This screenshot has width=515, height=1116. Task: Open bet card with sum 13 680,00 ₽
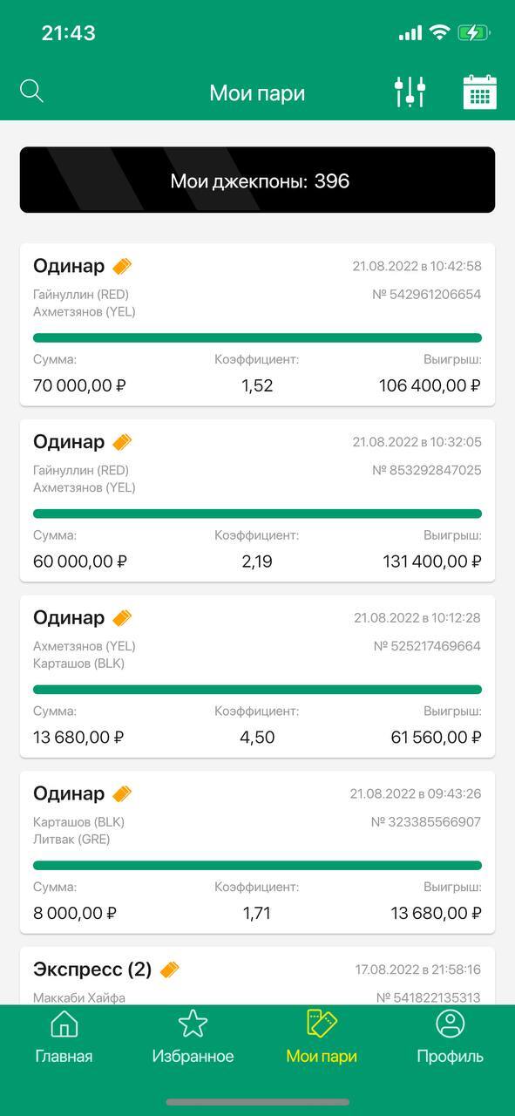[x=257, y=676]
